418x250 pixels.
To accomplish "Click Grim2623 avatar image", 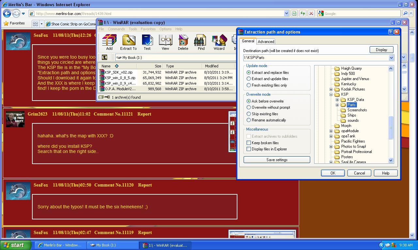I will point(15,119).
